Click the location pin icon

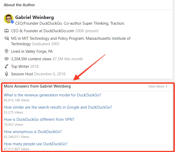7,51
